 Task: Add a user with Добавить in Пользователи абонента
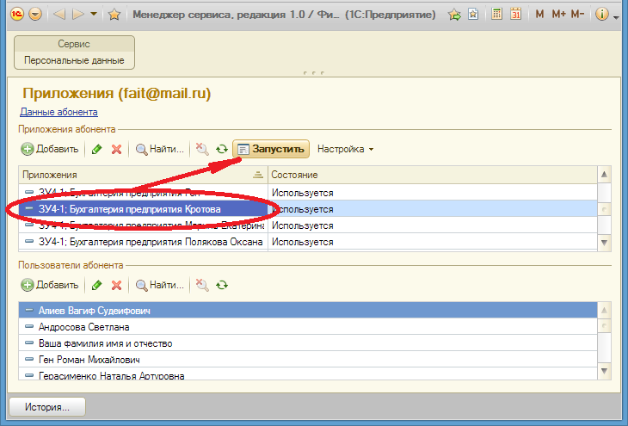(x=50, y=285)
